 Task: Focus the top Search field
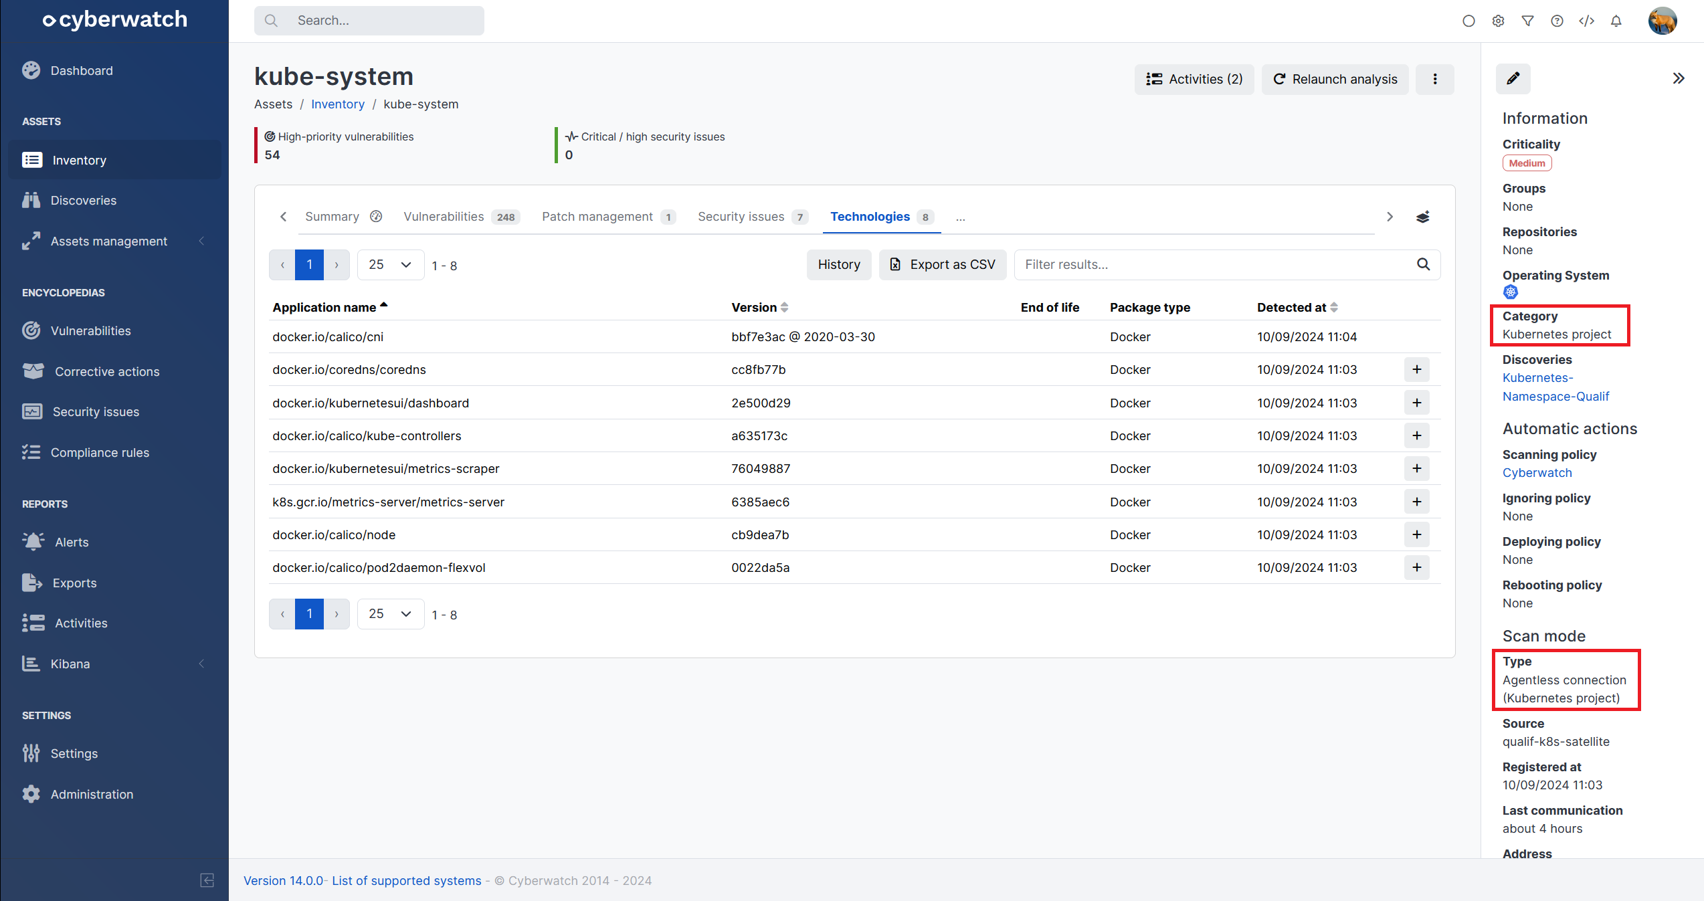tap(369, 21)
